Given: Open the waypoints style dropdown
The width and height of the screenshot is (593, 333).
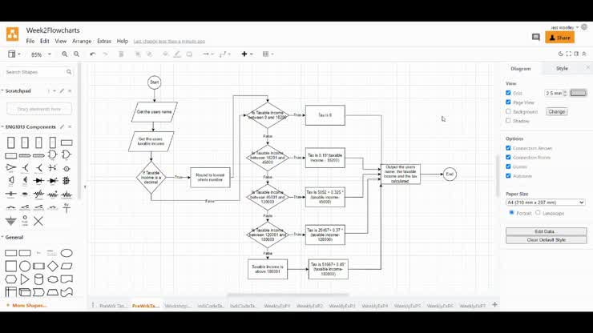Looking at the screenshot, I should (225, 54).
